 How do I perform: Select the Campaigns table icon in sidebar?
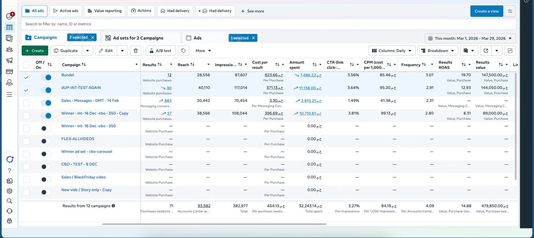coord(9,28)
